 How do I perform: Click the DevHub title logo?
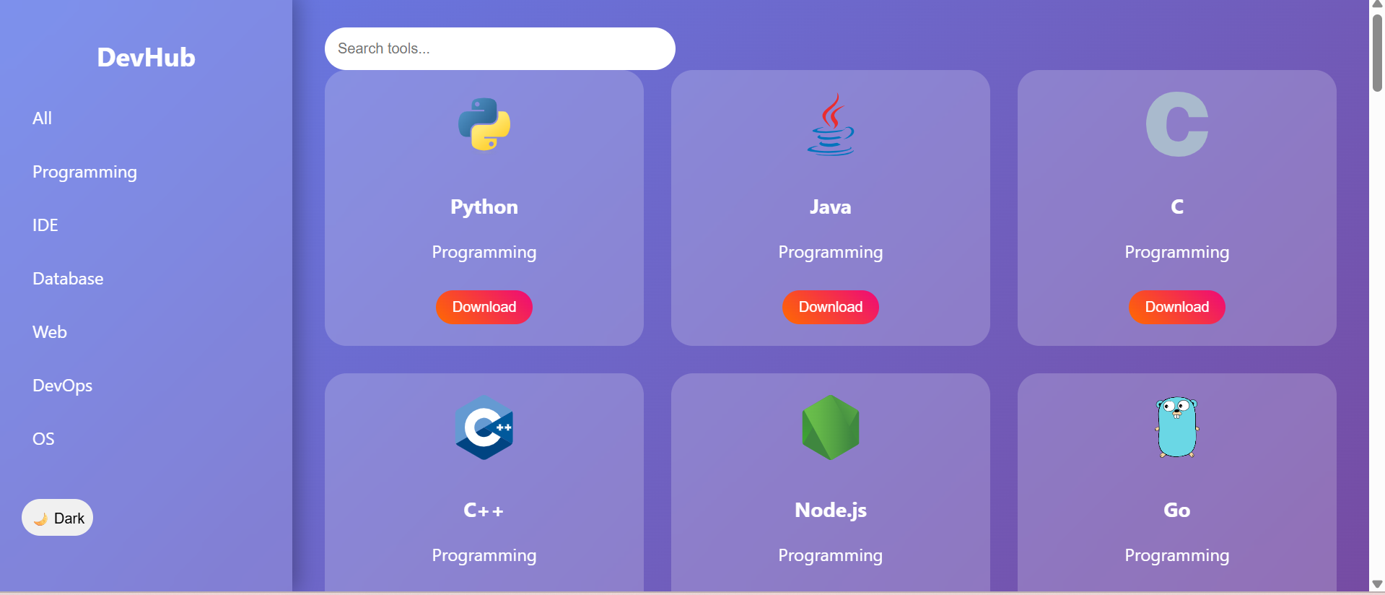click(146, 57)
